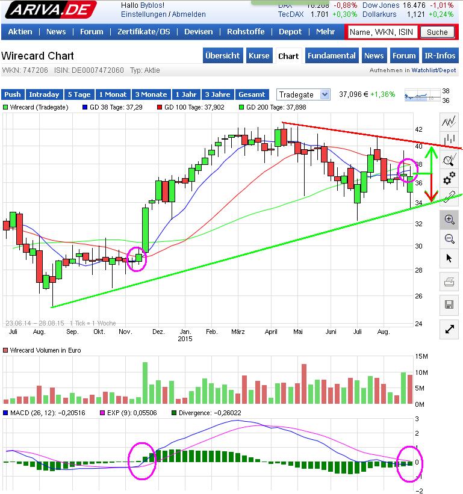
Task: Switch to the IR-Infos tab
Action: point(440,56)
